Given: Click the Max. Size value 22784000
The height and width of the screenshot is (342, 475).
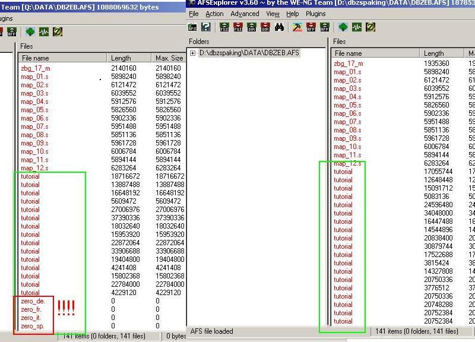Looking at the screenshot, I should 170,284.
